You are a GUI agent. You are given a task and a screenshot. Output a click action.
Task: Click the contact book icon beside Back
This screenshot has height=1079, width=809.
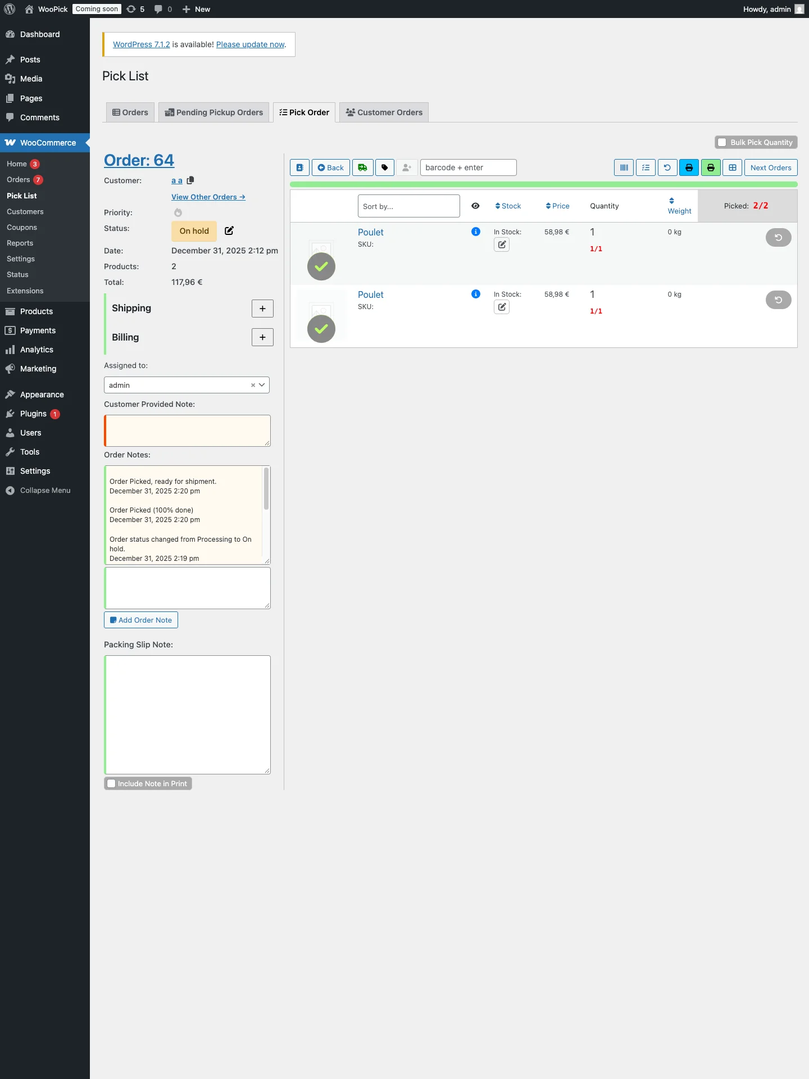300,167
